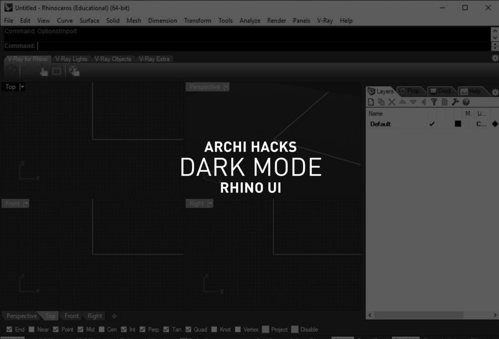Open the layer filter funnel icon

point(434,102)
